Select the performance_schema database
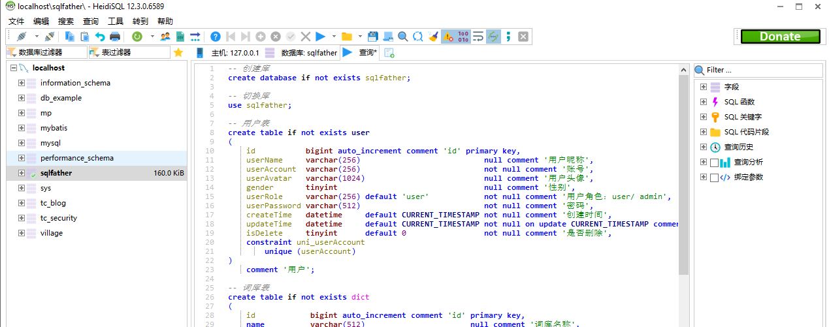The image size is (829, 327). coord(76,158)
